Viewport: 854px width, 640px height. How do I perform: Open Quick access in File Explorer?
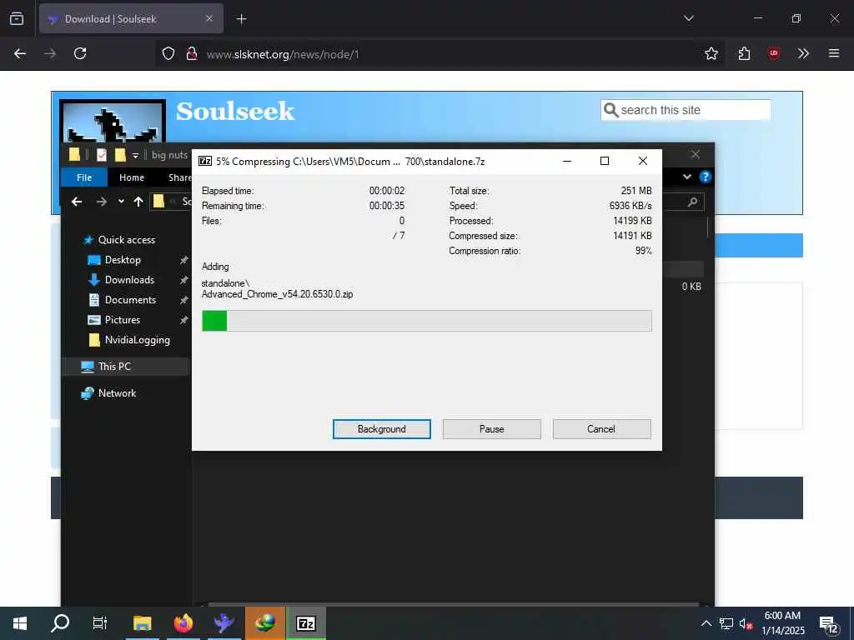[x=127, y=239]
